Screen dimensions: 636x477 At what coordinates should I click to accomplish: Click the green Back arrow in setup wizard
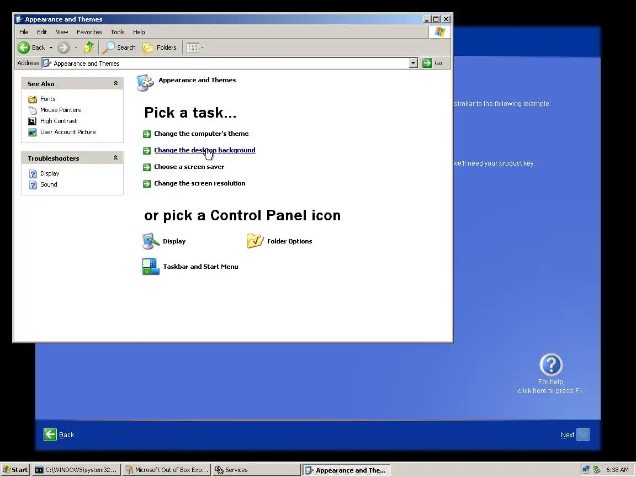50,434
